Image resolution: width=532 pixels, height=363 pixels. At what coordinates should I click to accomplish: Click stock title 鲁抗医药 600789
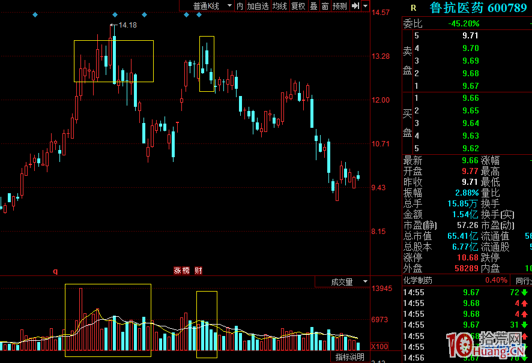(479, 8)
